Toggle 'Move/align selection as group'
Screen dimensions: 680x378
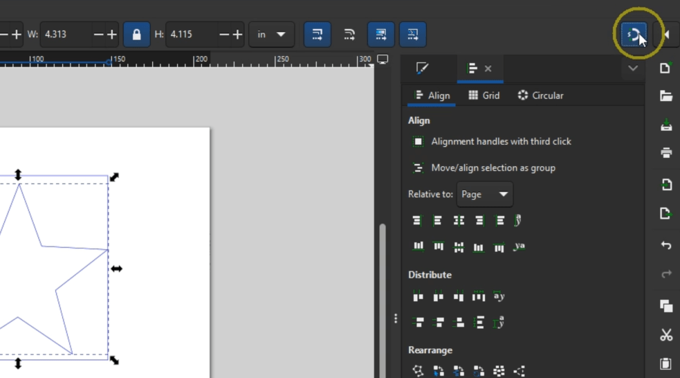pyautogui.click(x=419, y=168)
